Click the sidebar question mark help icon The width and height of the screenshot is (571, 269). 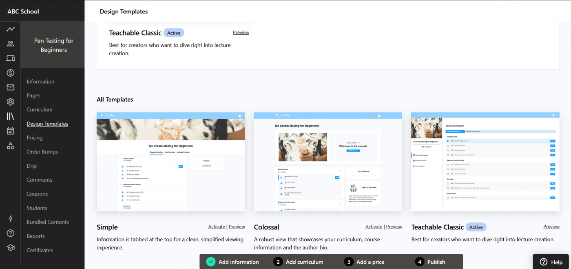tap(11, 233)
